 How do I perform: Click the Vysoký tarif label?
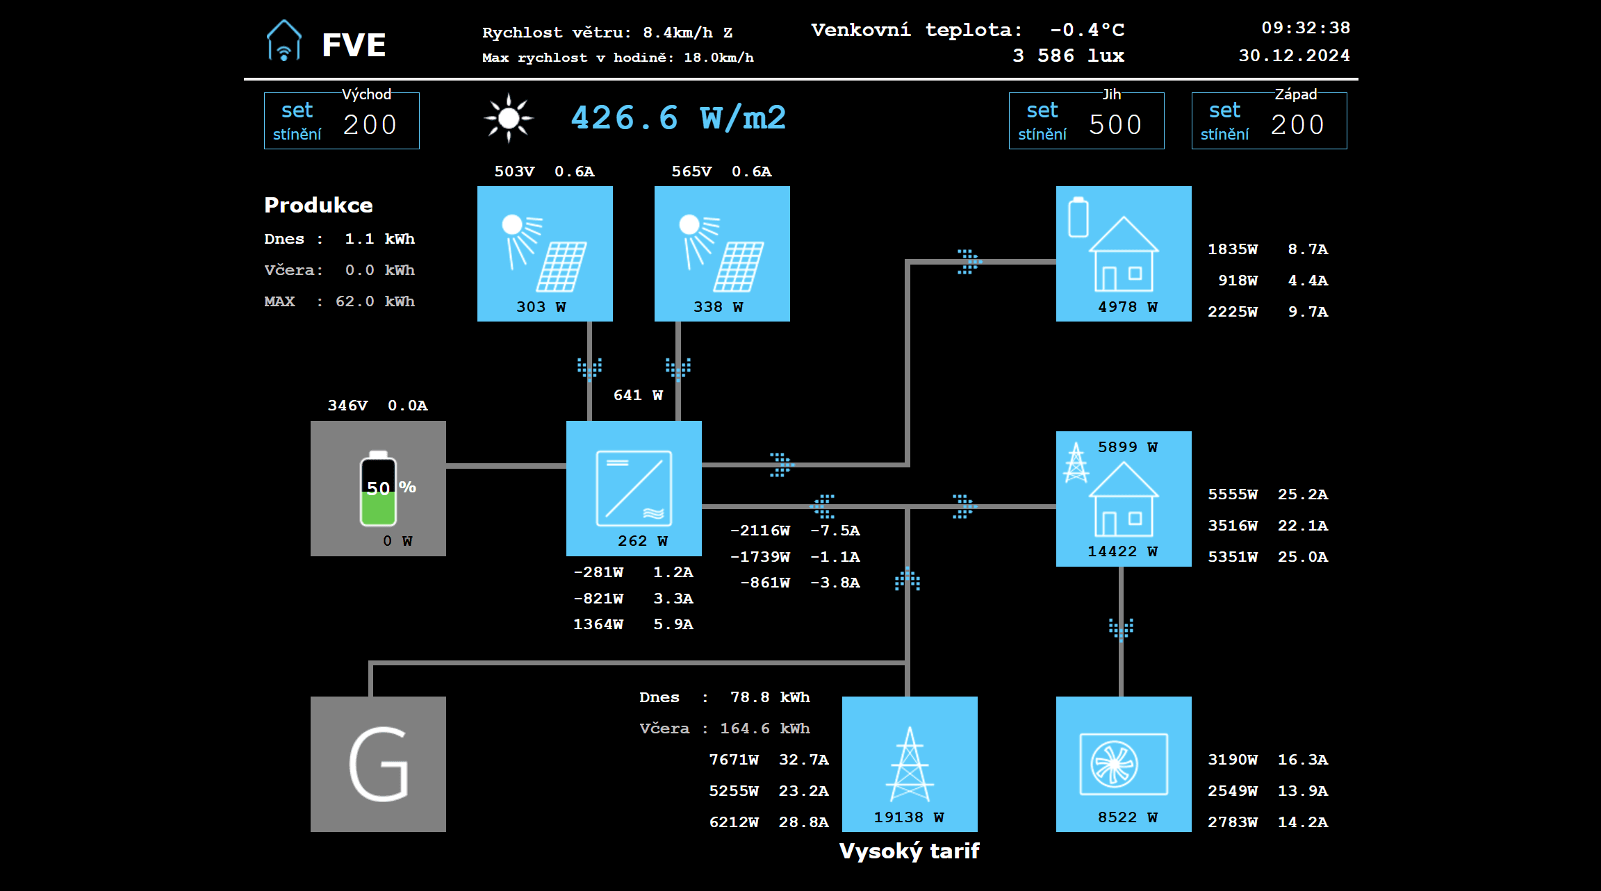pyautogui.click(x=910, y=851)
